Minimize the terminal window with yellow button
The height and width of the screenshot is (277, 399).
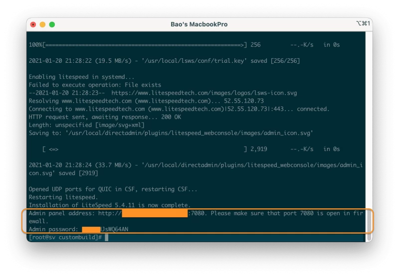(42, 24)
